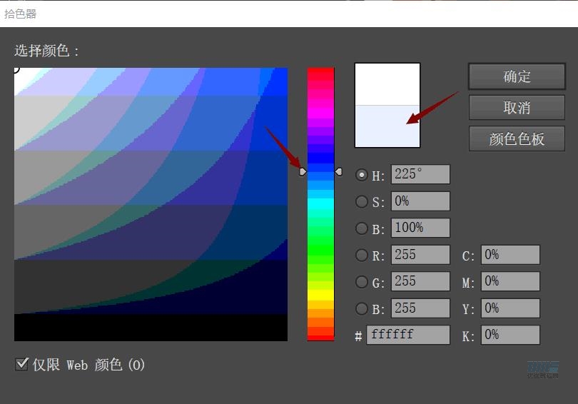Click the 取消 cancel button
The image size is (578, 404).
pyautogui.click(x=517, y=107)
